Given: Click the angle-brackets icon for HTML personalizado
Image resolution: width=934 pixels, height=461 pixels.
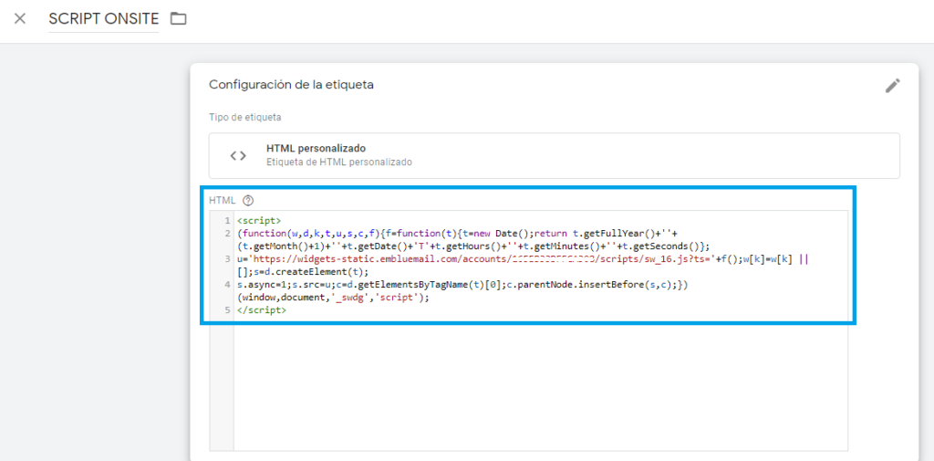Looking at the screenshot, I should [238, 155].
